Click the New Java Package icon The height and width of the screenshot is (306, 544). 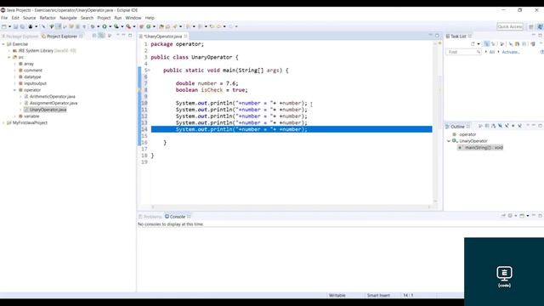point(141,26)
